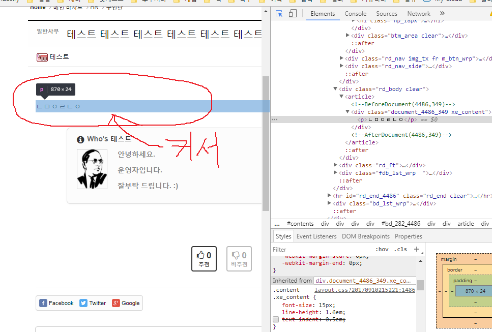Switch to the Console tab
The width and height of the screenshot is (492, 332).
[x=355, y=14]
